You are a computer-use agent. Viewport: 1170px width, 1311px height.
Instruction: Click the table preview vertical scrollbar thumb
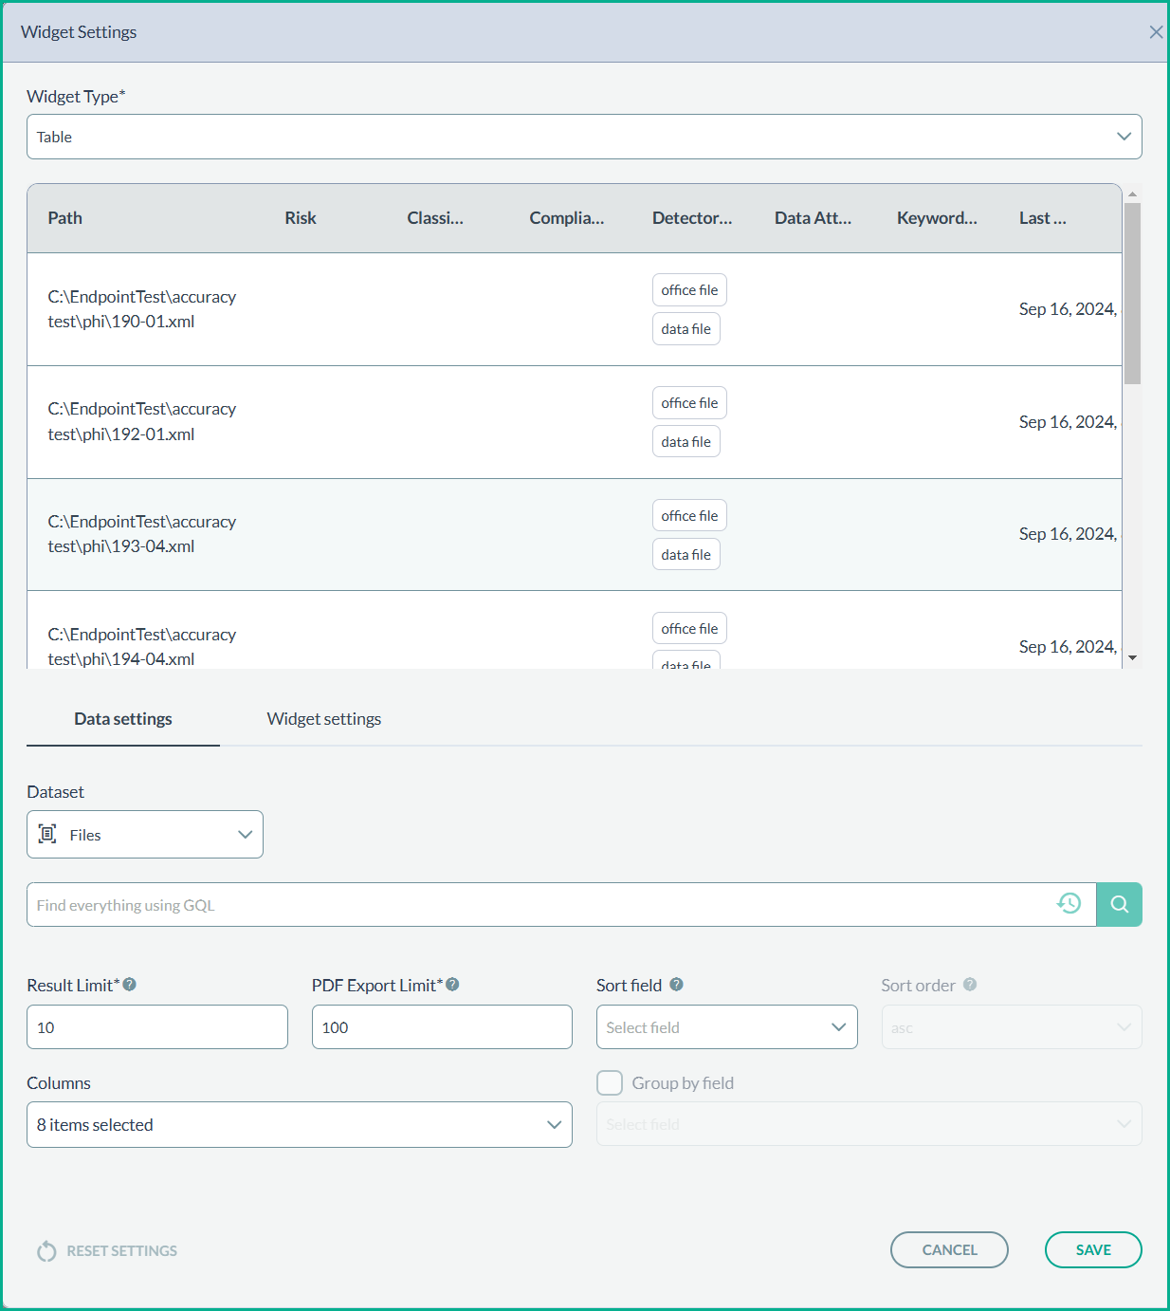pos(1132,294)
